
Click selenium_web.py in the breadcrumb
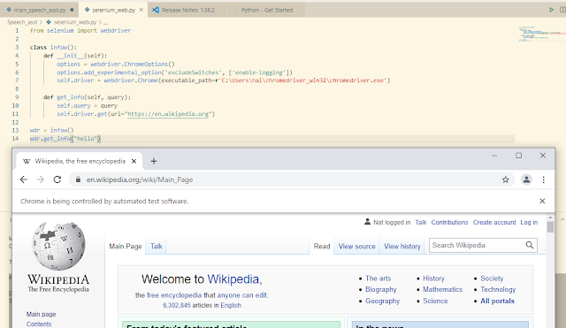tap(75, 22)
